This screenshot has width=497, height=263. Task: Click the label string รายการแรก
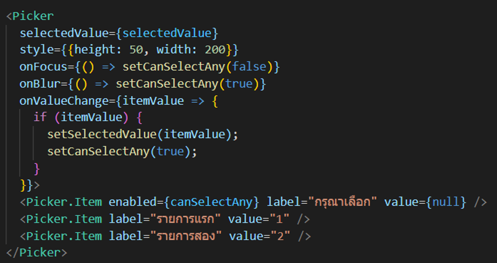point(185,219)
